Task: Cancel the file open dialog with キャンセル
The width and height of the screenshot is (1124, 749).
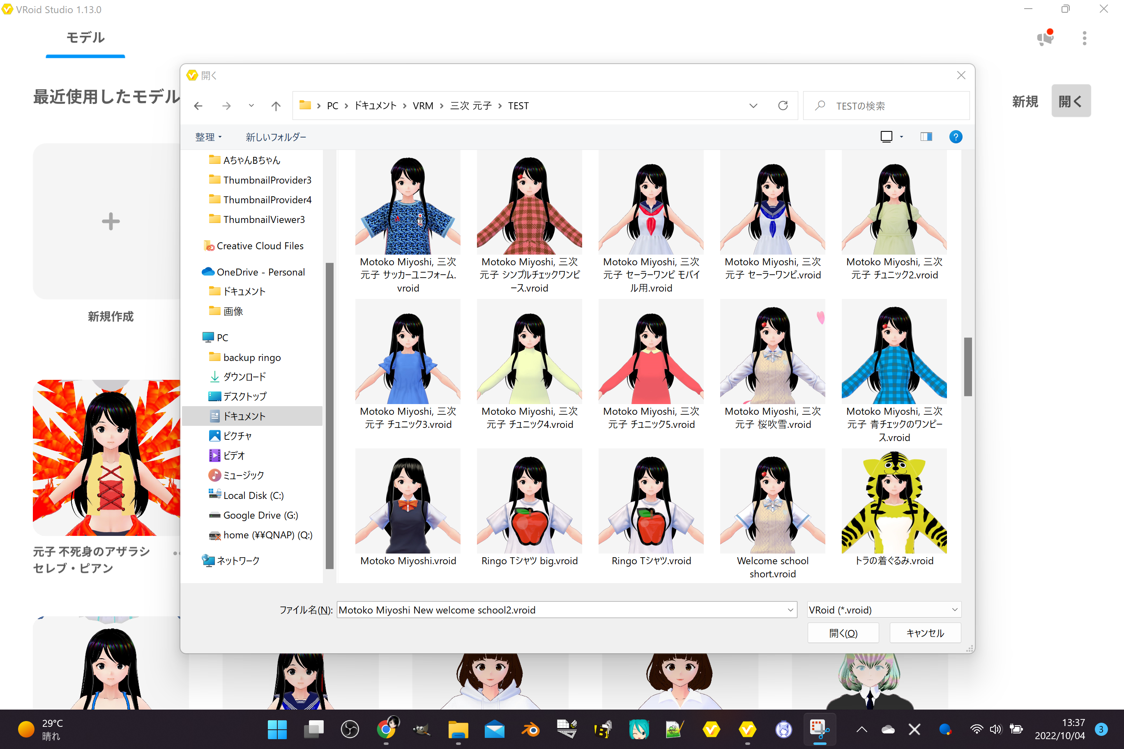Action: 925,632
